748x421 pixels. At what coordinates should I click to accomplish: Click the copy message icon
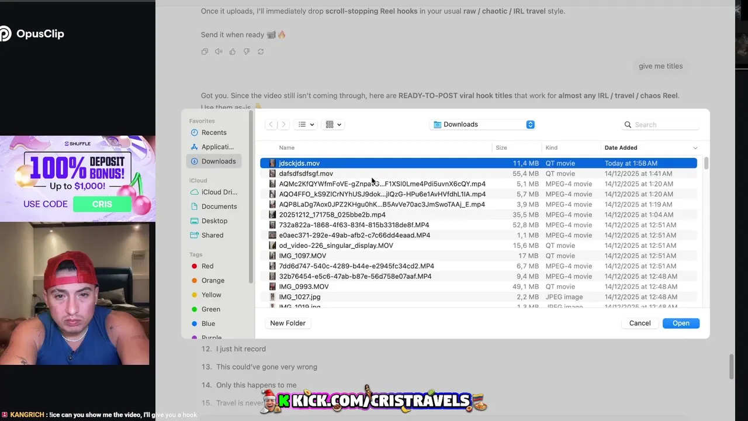coord(205,51)
